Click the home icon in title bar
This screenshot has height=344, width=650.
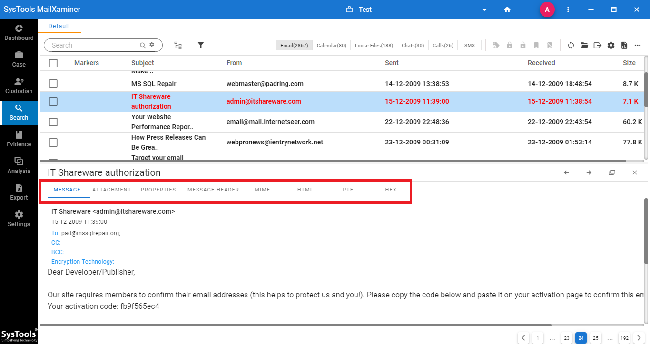pyautogui.click(x=507, y=10)
